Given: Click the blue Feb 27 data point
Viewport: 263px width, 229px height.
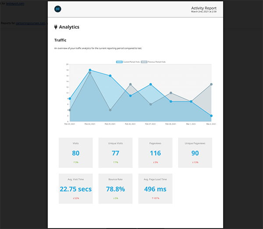Looking at the screenshot, I should click(x=151, y=85).
